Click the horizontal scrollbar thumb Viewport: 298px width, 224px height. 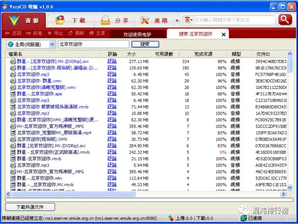[x=74, y=194]
